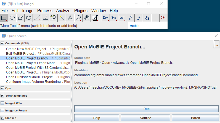The height and width of the screenshot is (123, 220).
Task: Maximize the ImageJ window
Action: click(149, 4)
